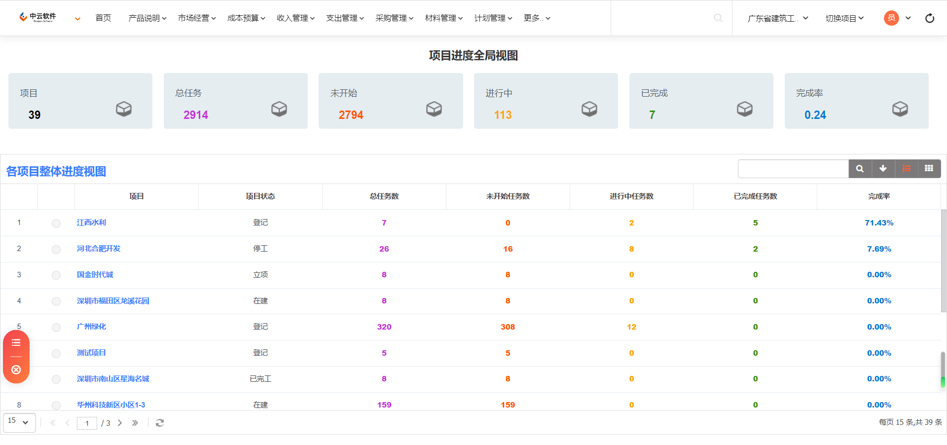Click the cube icon on 项目 card
The width and height of the screenshot is (947, 445).
point(124,109)
